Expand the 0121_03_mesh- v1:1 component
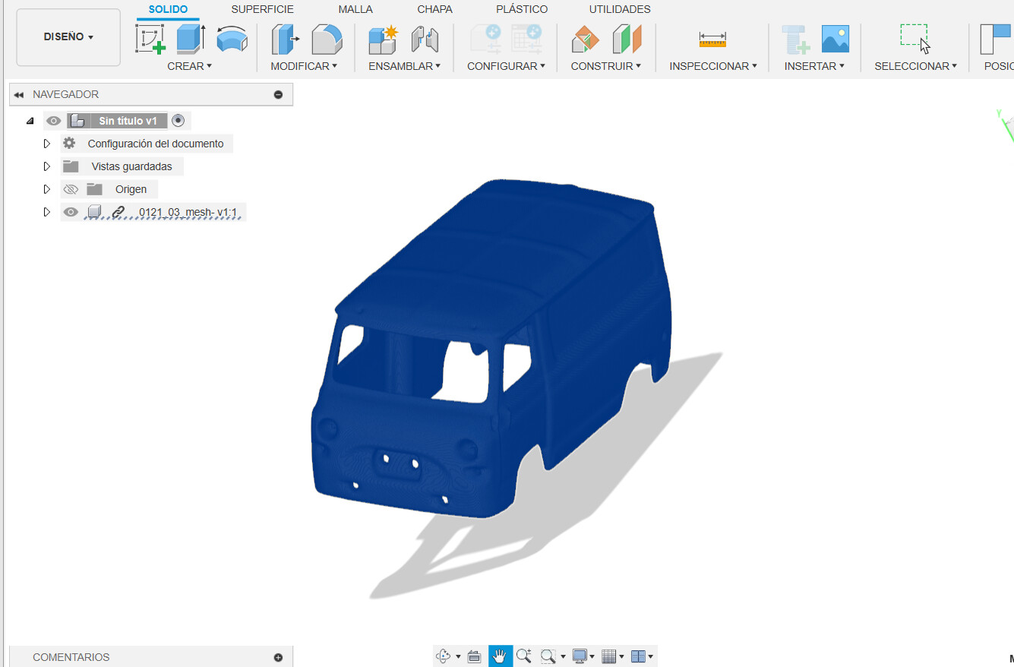 coord(47,212)
